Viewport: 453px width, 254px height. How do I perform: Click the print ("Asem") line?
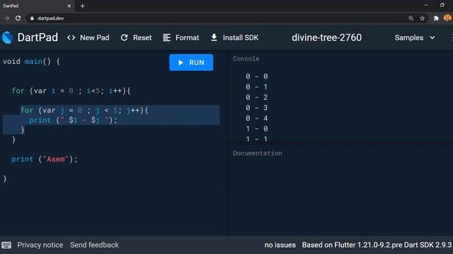pyautogui.click(x=45, y=159)
